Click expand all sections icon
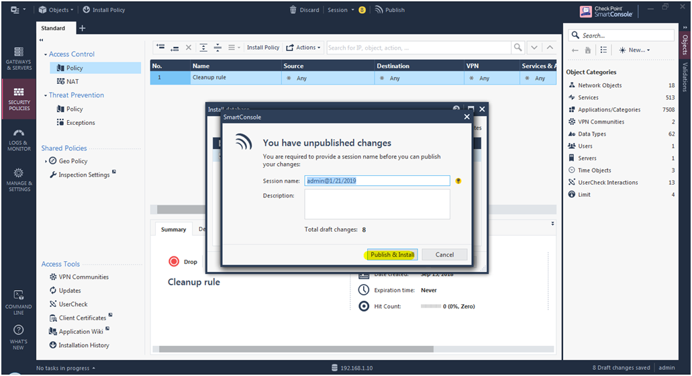 pos(203,47)
